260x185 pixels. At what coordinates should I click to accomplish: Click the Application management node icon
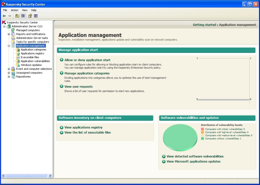(x=13, y=46)
